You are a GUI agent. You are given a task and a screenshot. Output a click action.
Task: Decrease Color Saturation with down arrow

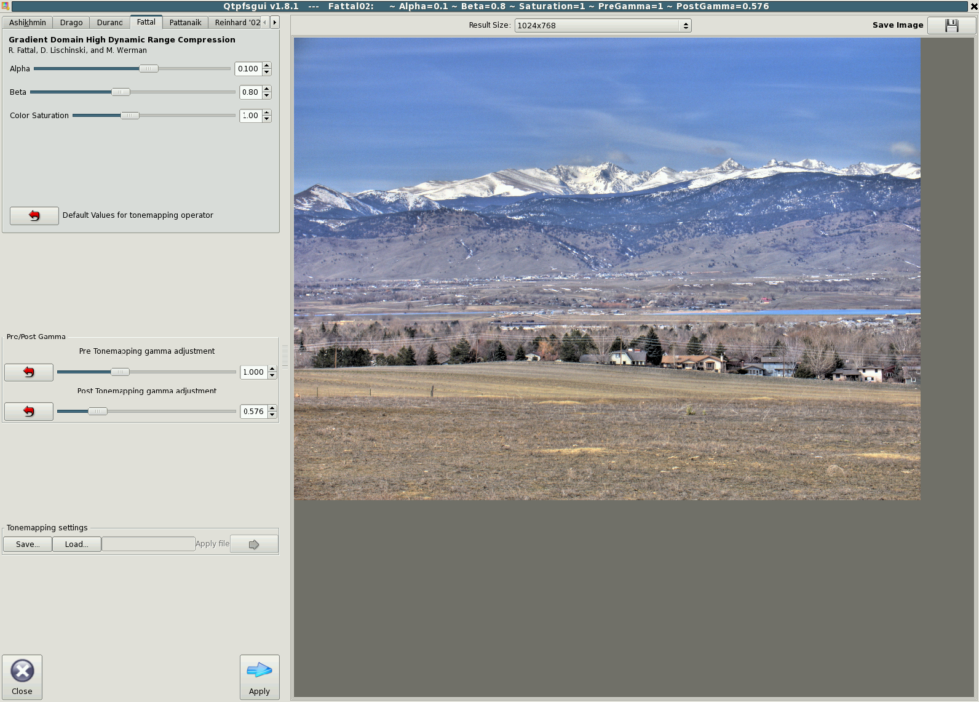coord(267,119)
